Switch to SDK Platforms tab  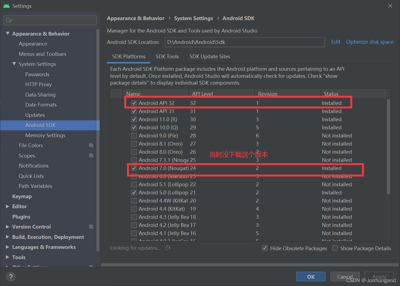pyautogui.click(x=129, y=57)
